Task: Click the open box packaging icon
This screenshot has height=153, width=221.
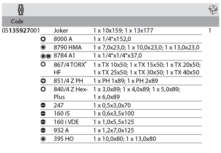Action: (x=213, y=10)
